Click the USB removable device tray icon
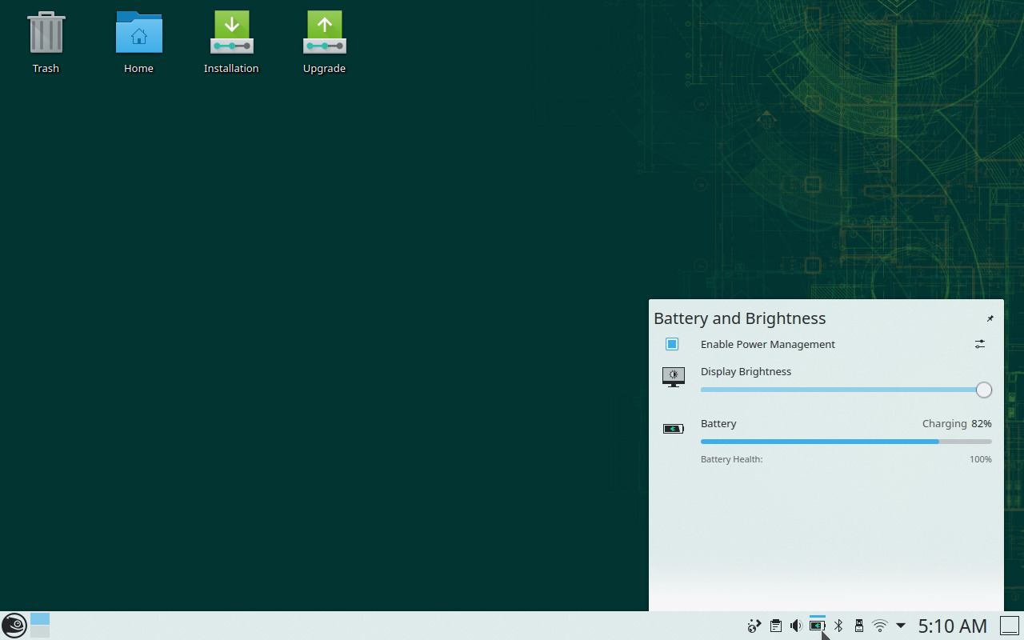 tap(859, 626)
